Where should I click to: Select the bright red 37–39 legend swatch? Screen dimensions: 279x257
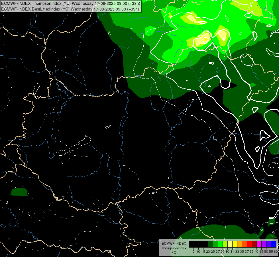click(x=249, y=244)
